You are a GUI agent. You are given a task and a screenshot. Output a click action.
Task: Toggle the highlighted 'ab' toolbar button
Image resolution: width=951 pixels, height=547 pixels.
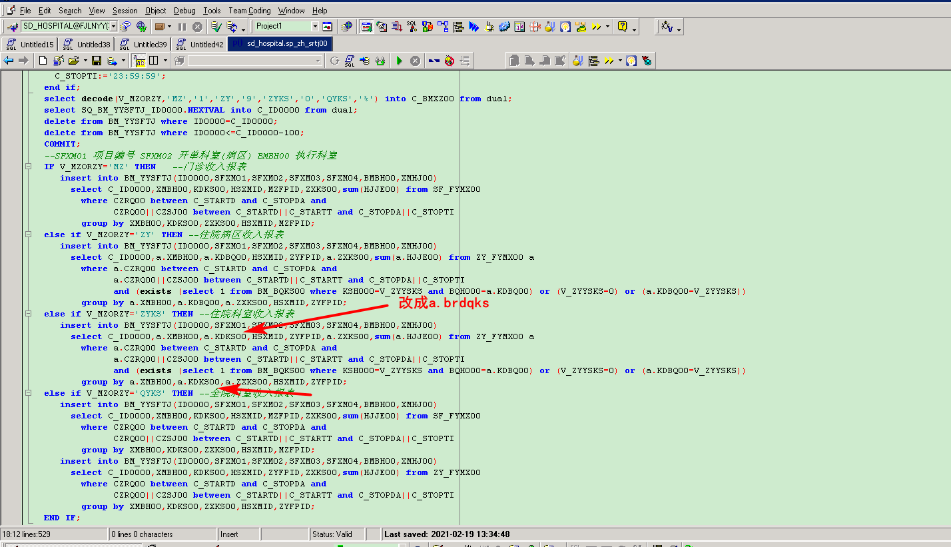[x=140, y=61]
